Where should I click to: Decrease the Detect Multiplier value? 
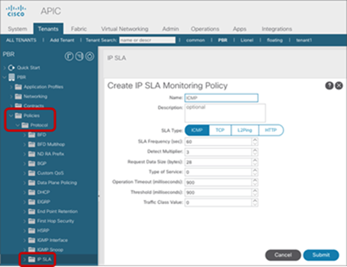click(255, 154)
